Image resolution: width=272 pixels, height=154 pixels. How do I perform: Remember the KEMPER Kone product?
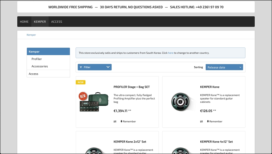click(215, 122)
